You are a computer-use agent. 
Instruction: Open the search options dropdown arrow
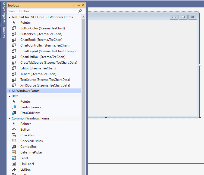84,11
